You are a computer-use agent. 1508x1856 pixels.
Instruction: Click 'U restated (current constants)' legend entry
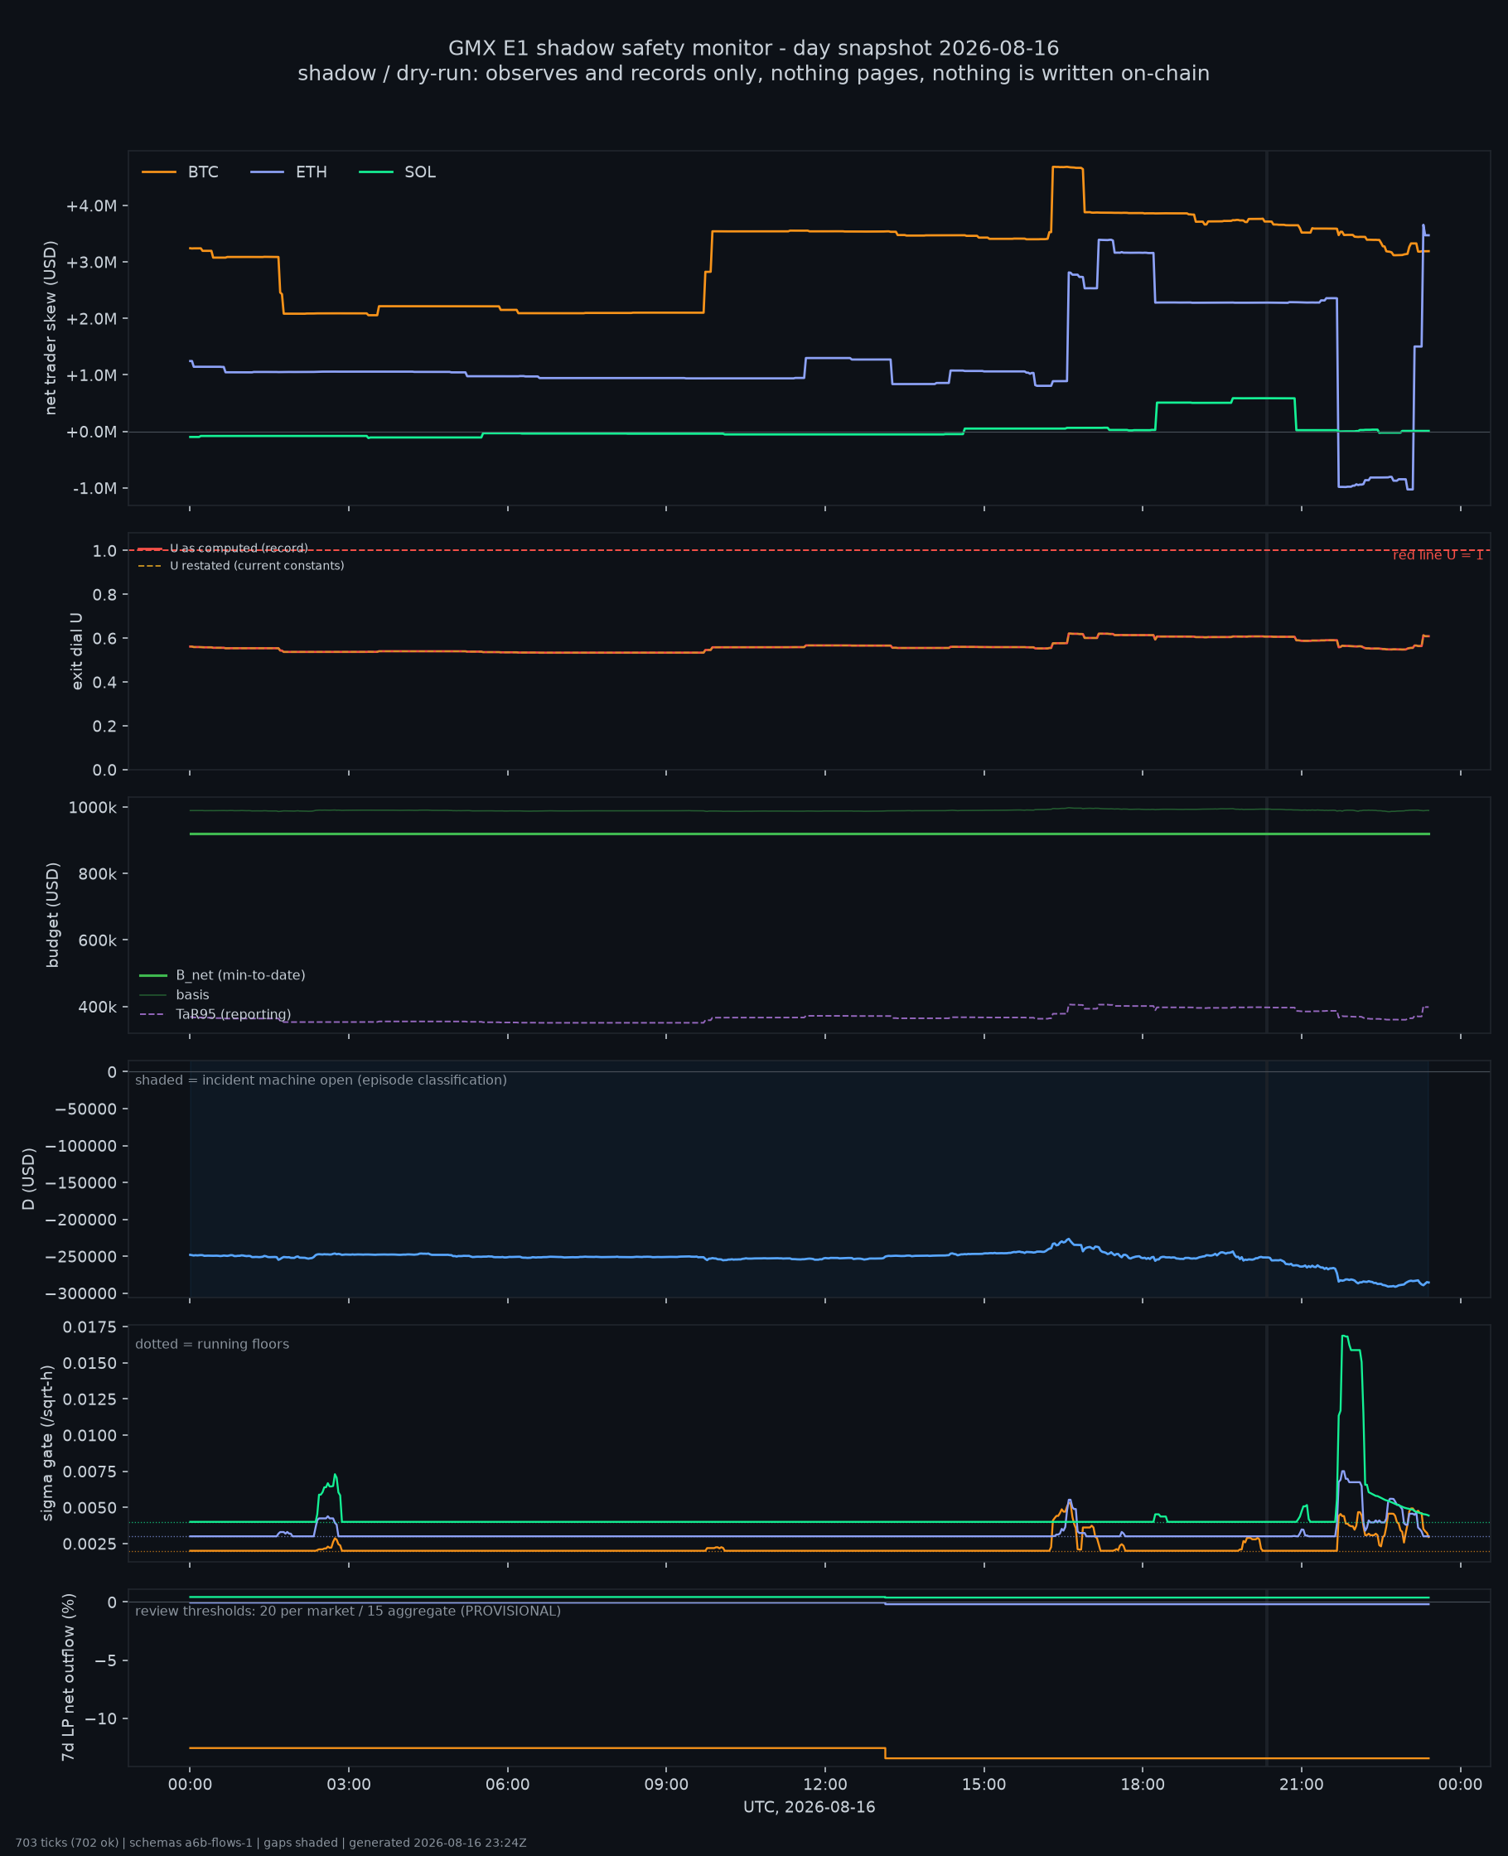tap(240, 565)
